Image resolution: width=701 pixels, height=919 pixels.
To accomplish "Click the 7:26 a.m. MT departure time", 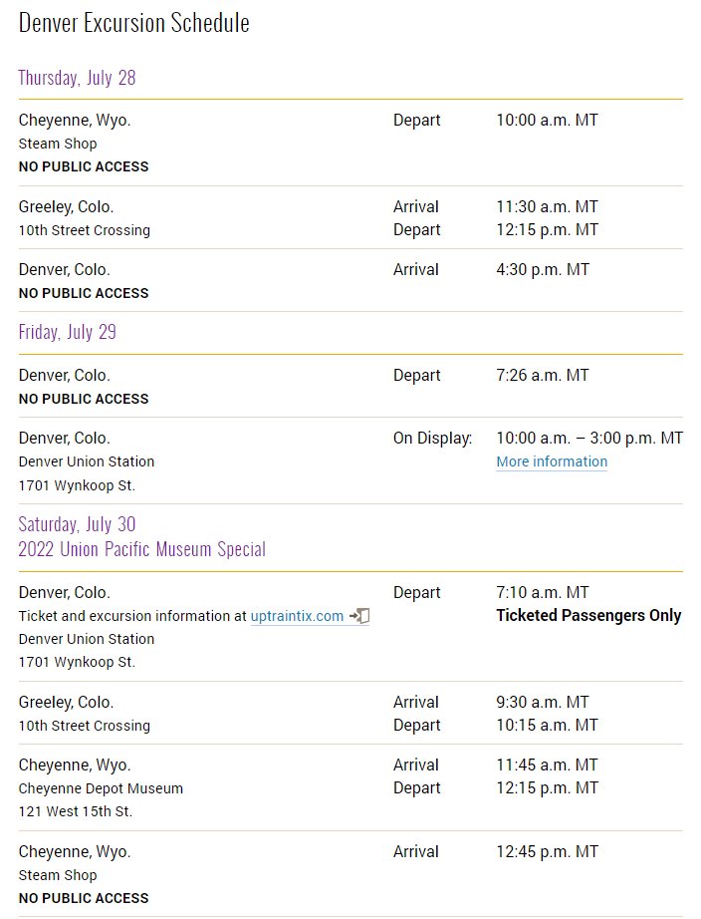I will (x=543, y=375).
